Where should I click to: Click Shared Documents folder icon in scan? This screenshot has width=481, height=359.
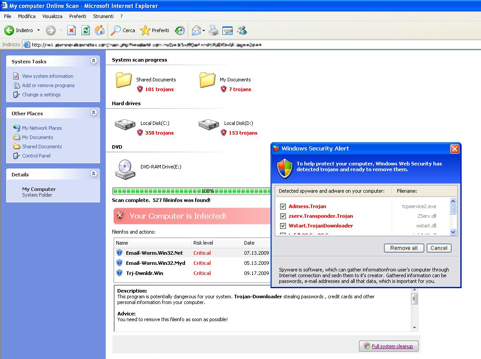tap(124, 80)
